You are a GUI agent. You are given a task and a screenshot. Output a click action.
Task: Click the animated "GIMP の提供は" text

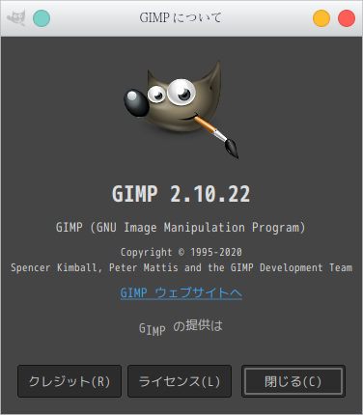[x=181, y=327]
